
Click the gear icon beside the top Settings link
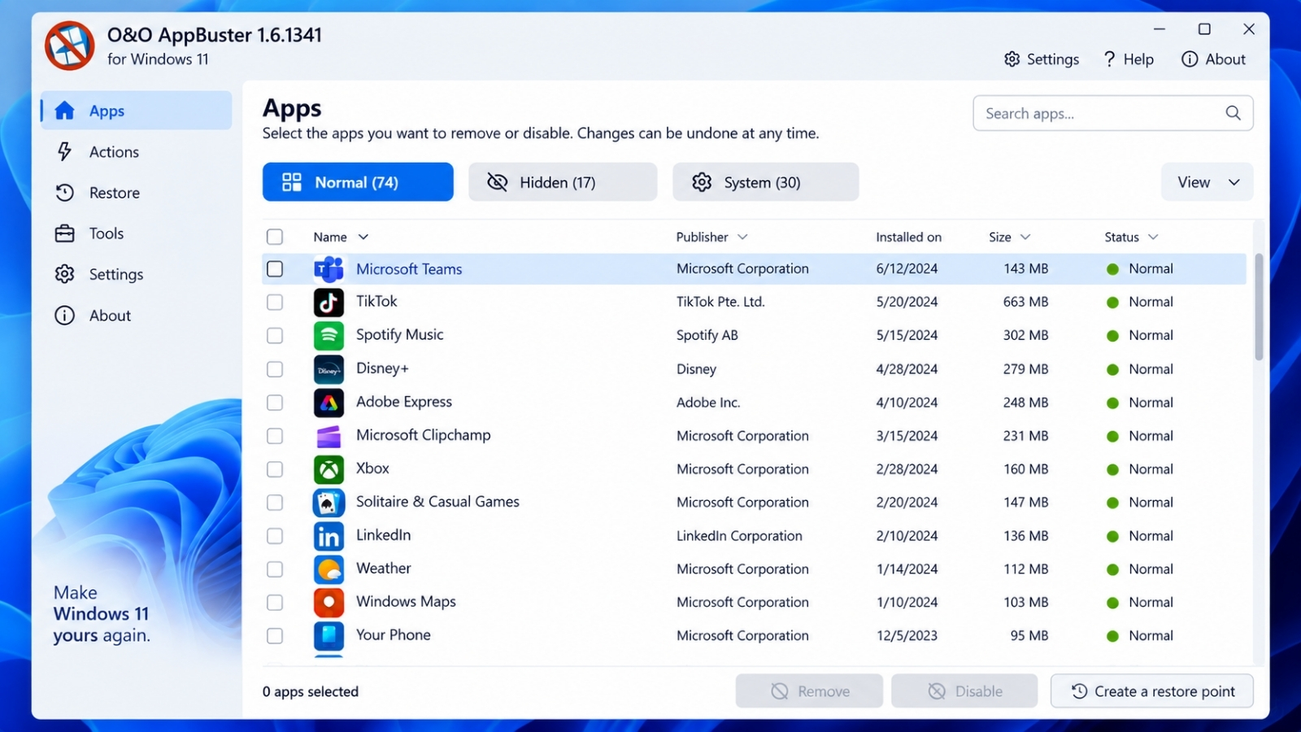[x=1012, y=59]
